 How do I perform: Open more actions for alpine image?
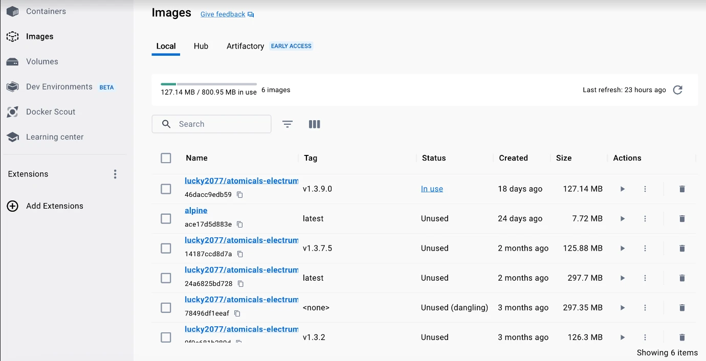point(645,219)
